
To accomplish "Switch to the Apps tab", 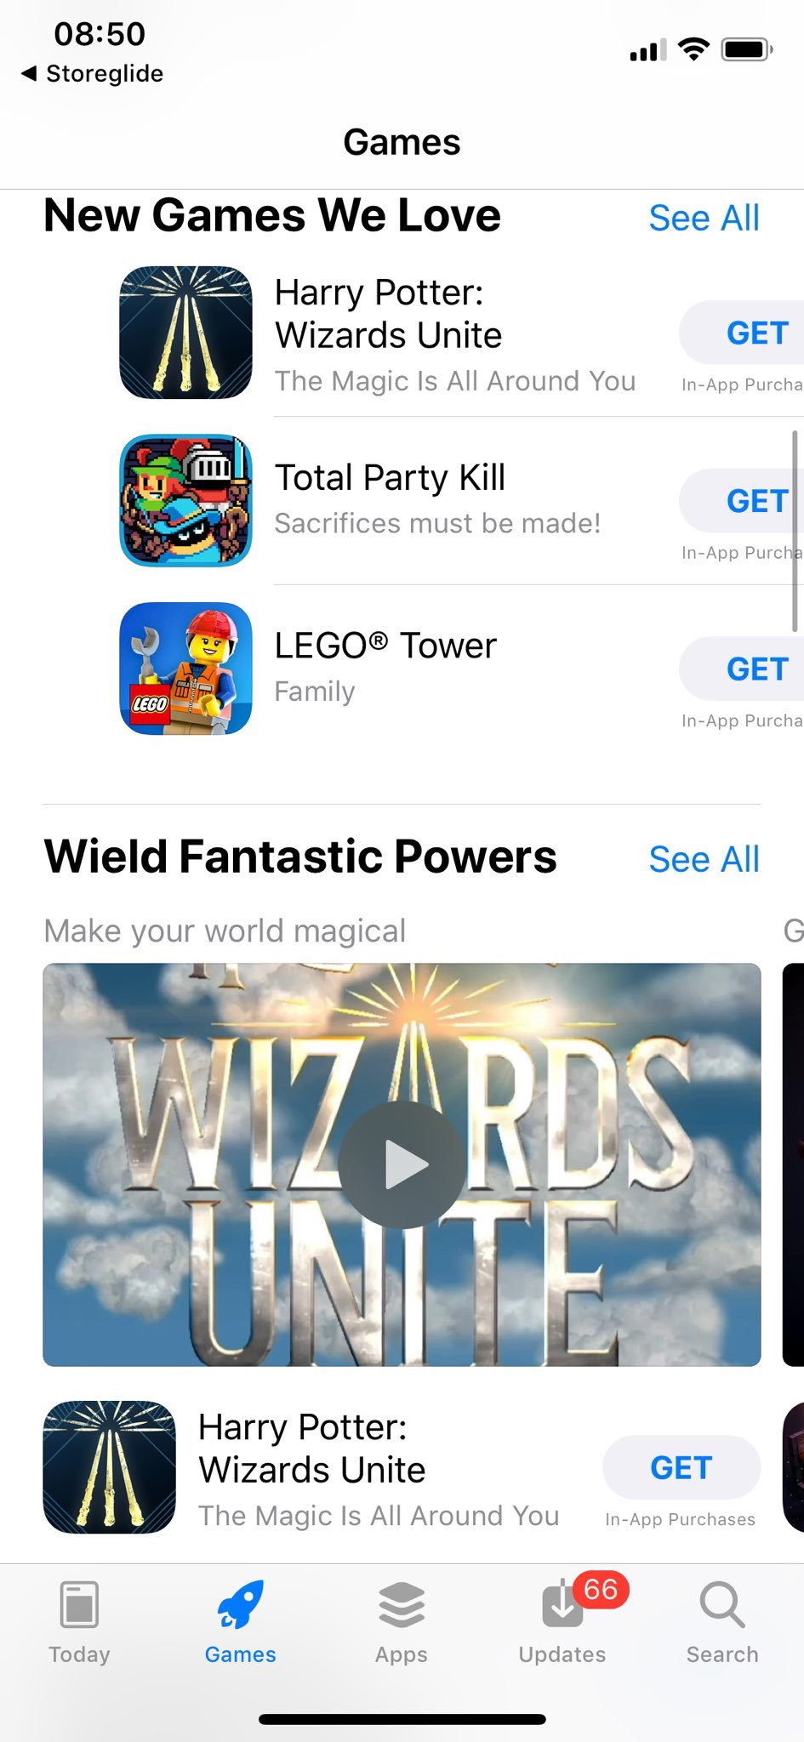I will (402, 1622).
